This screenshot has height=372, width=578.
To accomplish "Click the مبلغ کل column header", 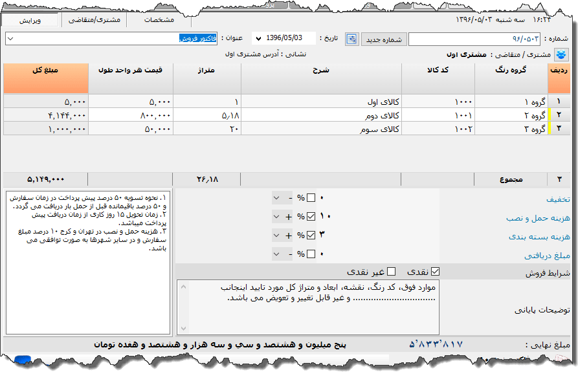I will (46, 78).
